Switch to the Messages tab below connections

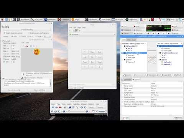[x=127, y=80]
